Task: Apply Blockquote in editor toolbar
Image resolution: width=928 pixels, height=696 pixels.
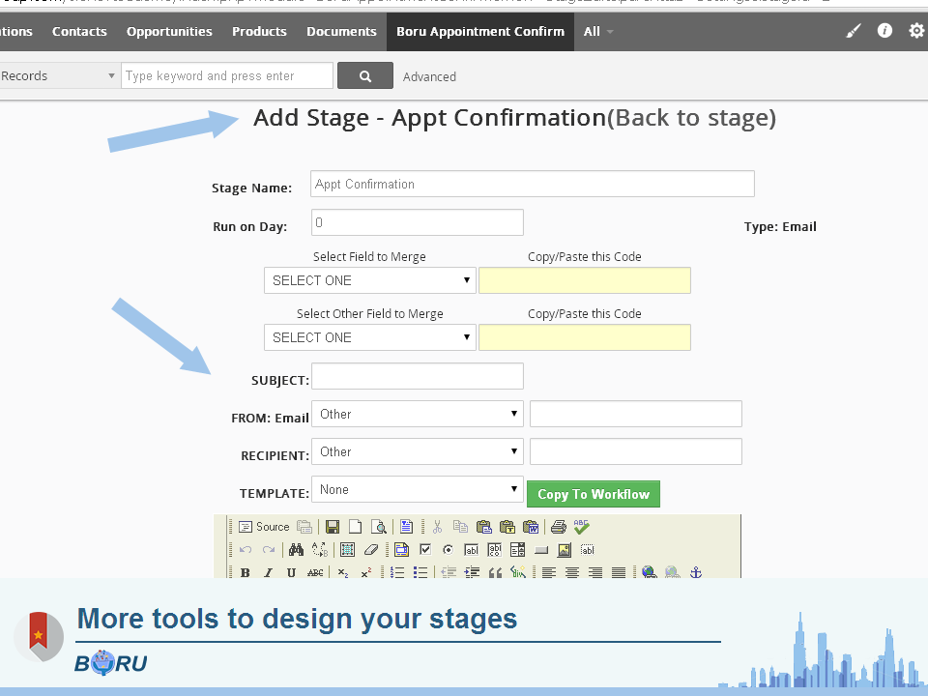Action: (x=495, y=572)
